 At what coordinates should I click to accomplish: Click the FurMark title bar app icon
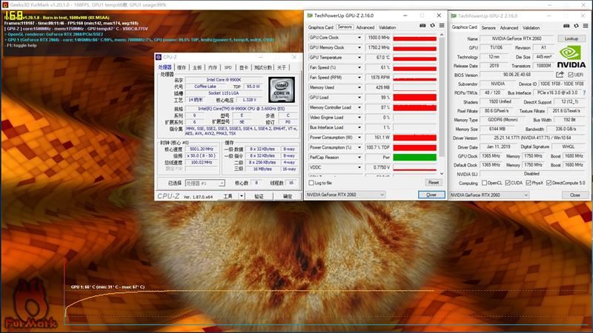click(5, 5)
